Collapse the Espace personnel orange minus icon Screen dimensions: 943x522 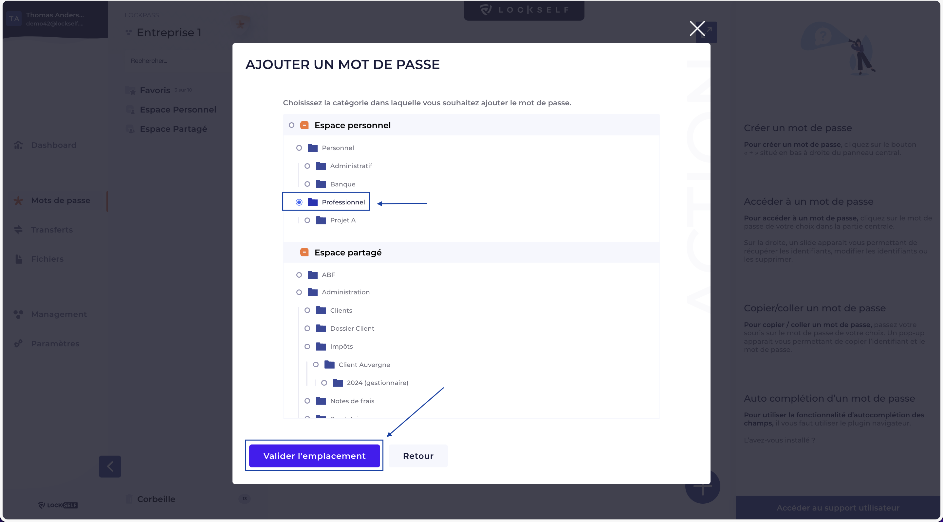coord(304,125)
